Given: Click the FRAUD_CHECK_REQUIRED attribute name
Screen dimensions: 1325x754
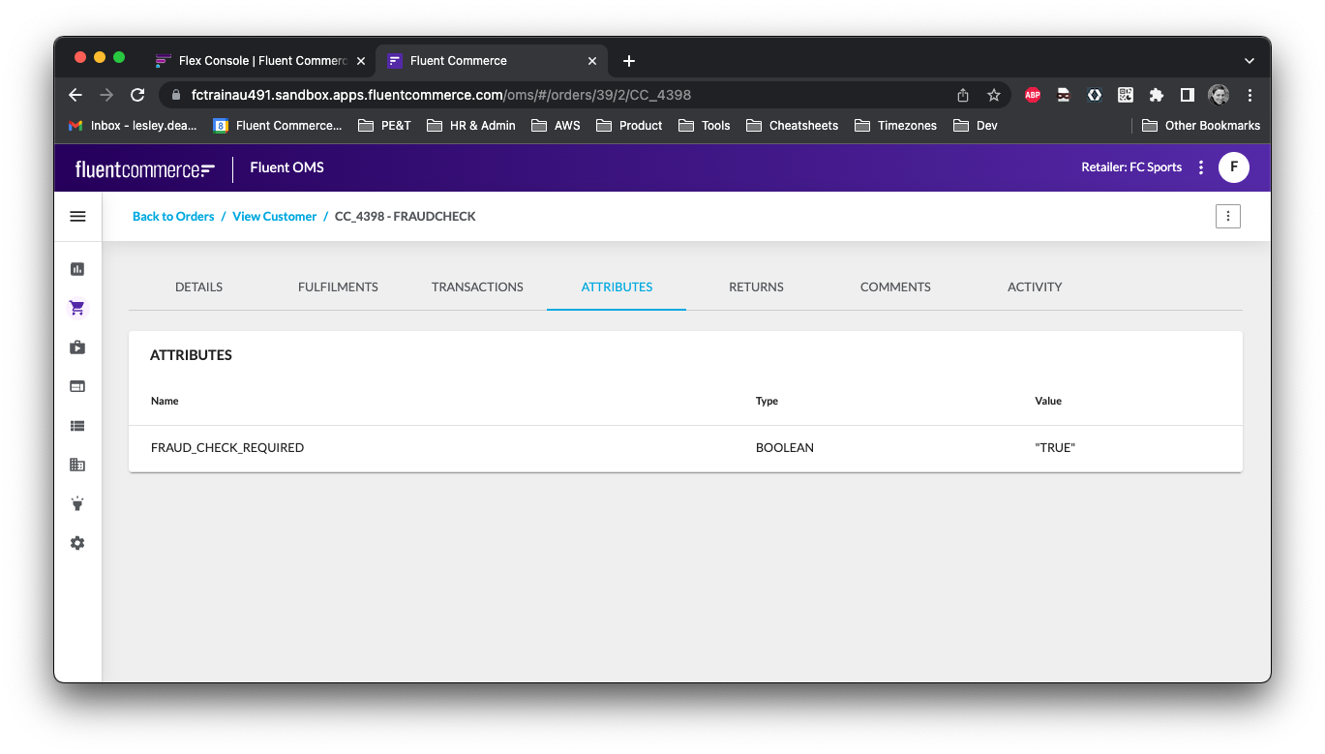Looking at the screenshot, I should (x=227, y=448).
